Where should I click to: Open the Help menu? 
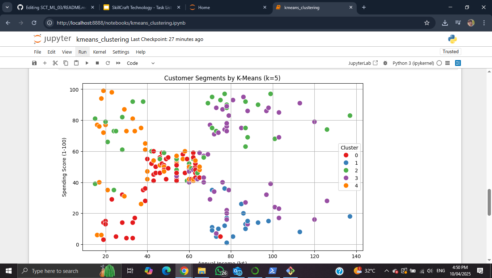(x=141, y=52)
